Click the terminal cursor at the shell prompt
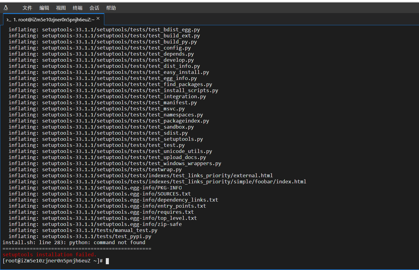The height and width of the screenshot is (270, 419). tap(107, 261)
